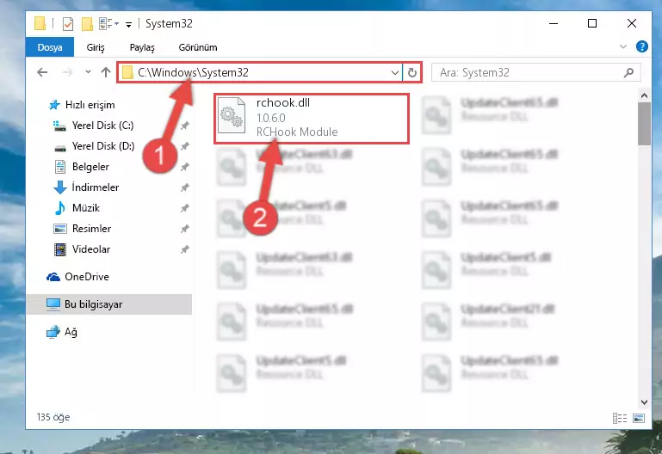Select Hızlı erişim in navigation pane
The height and width of the screenshot is (454, 662).
pyautogui.click(x=82, y=105)
